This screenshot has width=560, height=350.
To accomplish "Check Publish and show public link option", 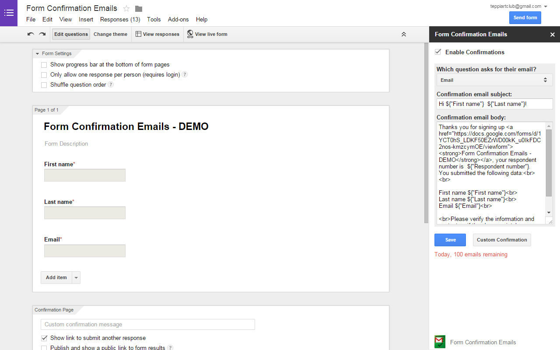I will (44, 348).
